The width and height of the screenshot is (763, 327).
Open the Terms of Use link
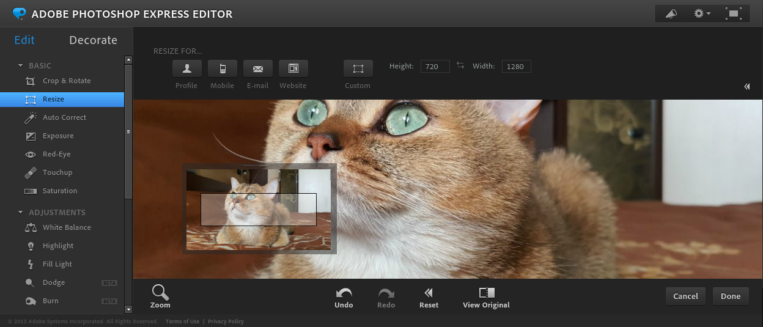pos(182,321)
